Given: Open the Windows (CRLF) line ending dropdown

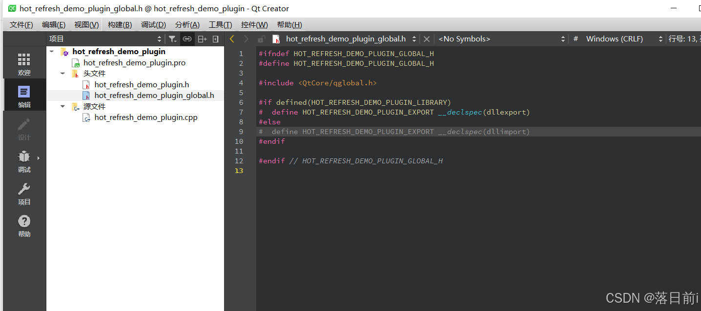Looking at the screenshot, I should (x=624, y=39).
